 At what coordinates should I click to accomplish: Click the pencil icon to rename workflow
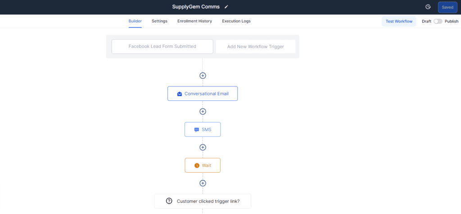(226, 7)
